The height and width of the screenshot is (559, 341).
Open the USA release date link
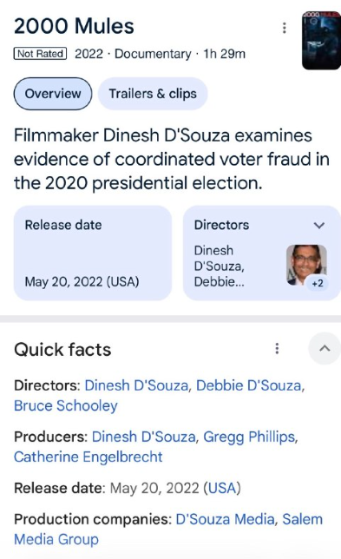point(222,488)
